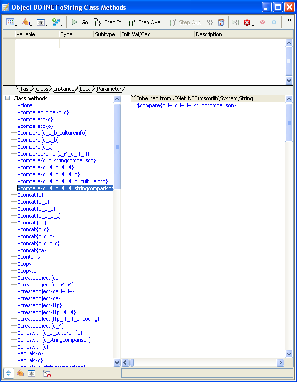Click the method list vertical scrollbar down arrow
The height and width of the screenshot is (382, 297).
[x=117, y=362]
